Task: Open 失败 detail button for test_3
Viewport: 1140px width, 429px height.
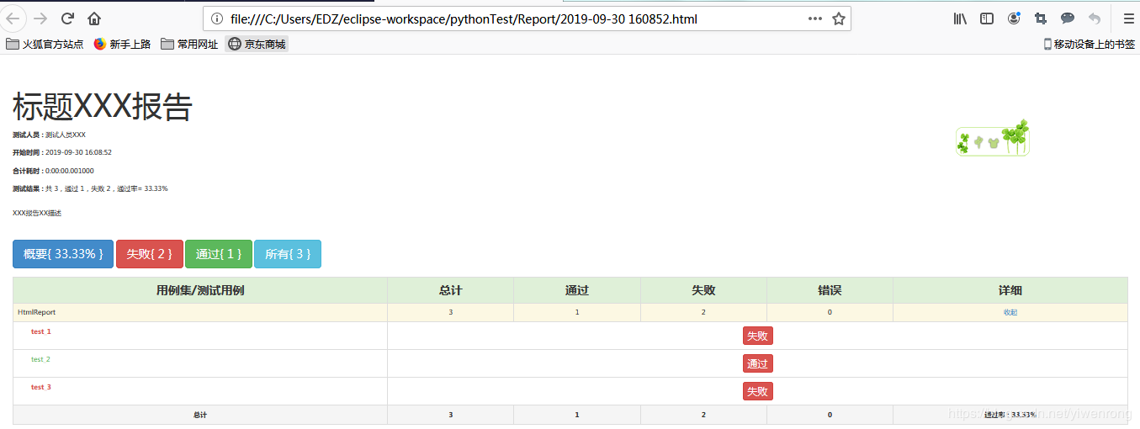Action: 757,391
